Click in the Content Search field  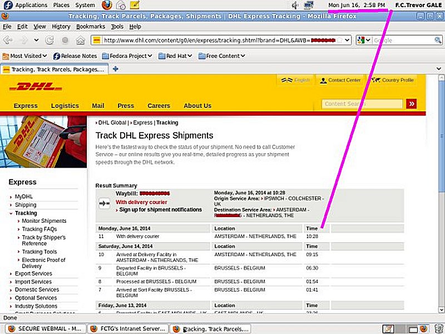pyautogui.click(x=362, y=104)
